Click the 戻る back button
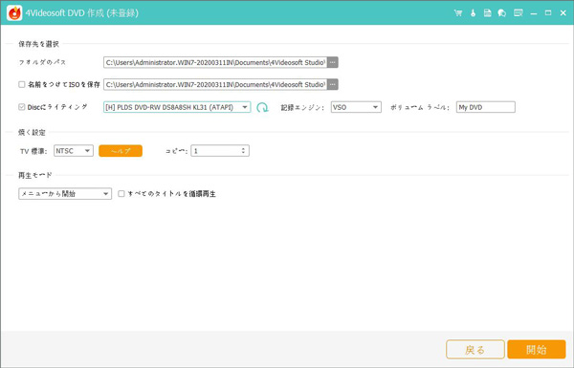This screenshot has width=574, height=368. coord(475,349)
